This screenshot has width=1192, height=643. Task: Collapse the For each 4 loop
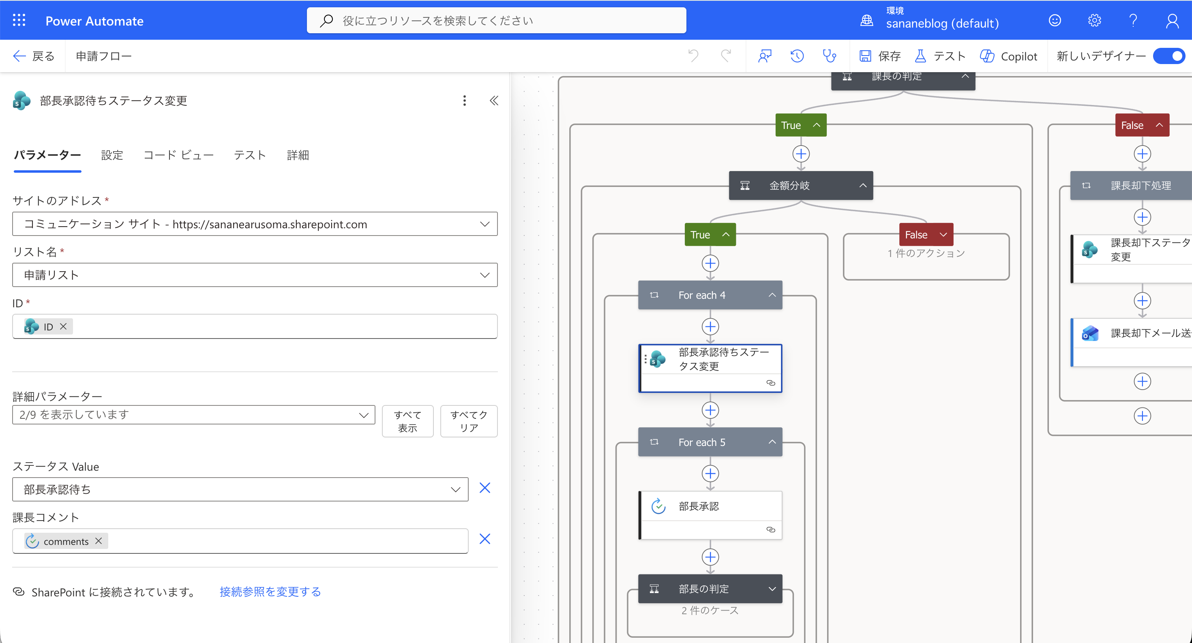772,295
